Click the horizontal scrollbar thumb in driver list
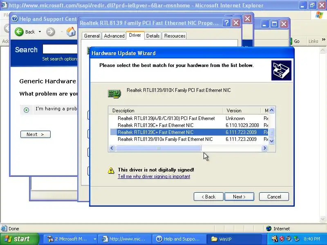 (x=159, y=148)
